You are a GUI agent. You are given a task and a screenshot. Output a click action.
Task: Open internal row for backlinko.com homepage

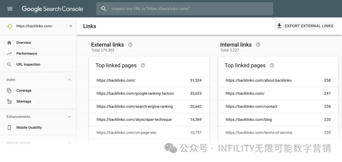pyautogui.click(x=278, y=93)
